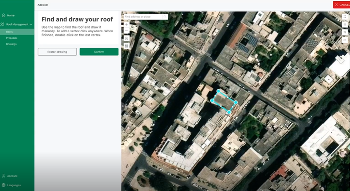Confirm the drawn roof outline
350x191 pixels.
[x=99, y=52]
